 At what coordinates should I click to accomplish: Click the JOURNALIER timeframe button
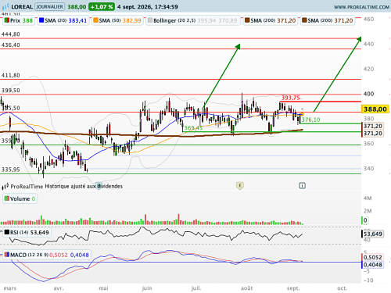(49, 6)
